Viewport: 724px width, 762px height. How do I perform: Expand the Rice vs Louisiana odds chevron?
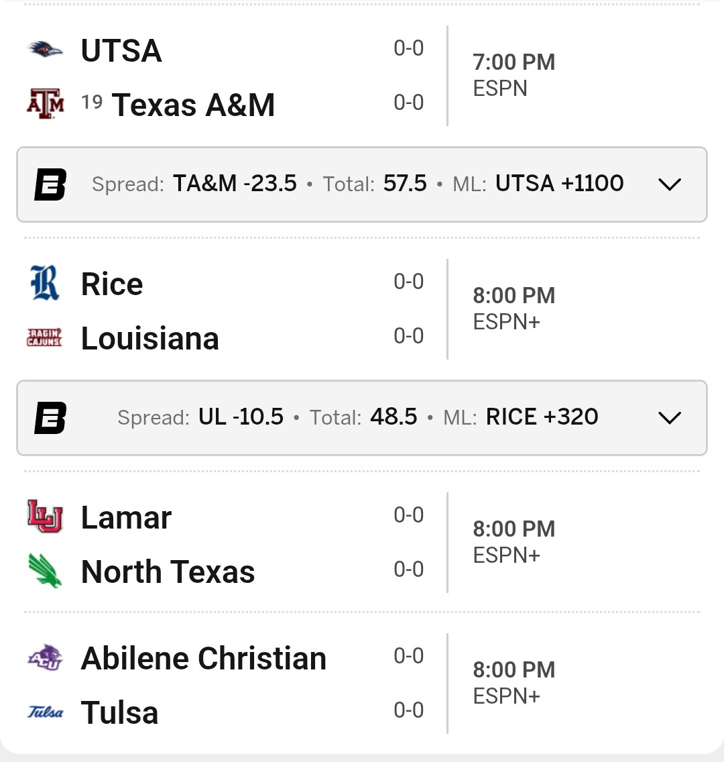click(670, 418)
